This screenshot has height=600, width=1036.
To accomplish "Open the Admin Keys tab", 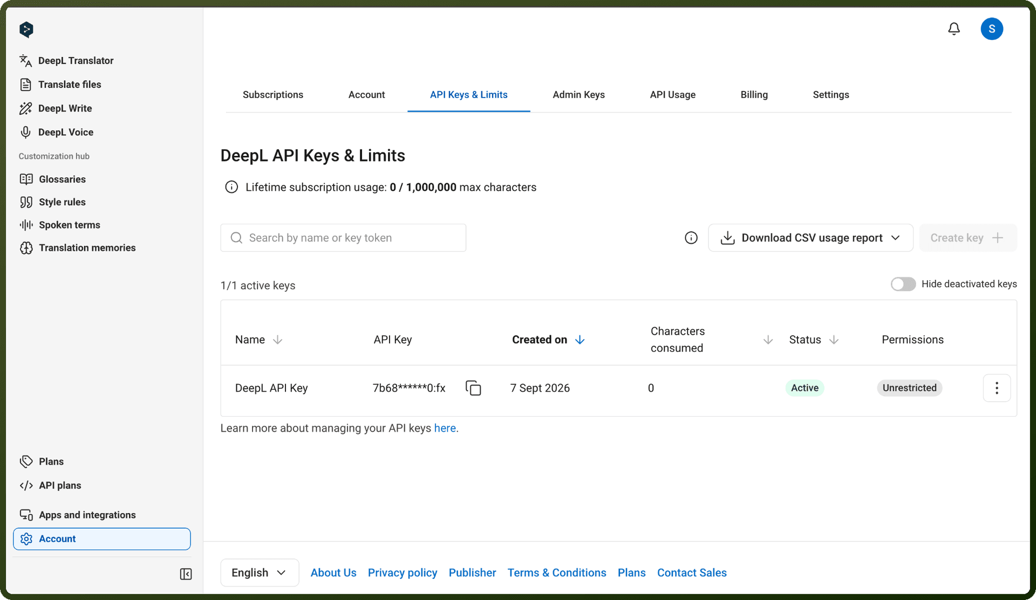I will [578, 95].
